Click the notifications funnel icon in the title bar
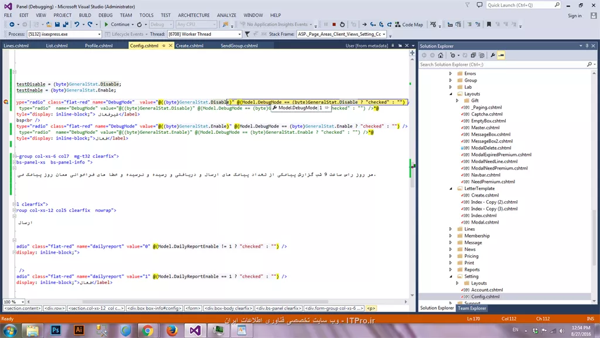600x338 pixels. (x=468, y=5)
